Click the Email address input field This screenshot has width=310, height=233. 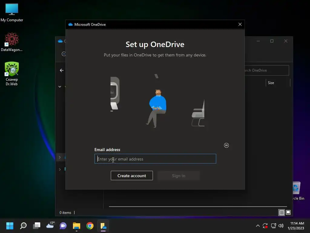pos(155,159)
